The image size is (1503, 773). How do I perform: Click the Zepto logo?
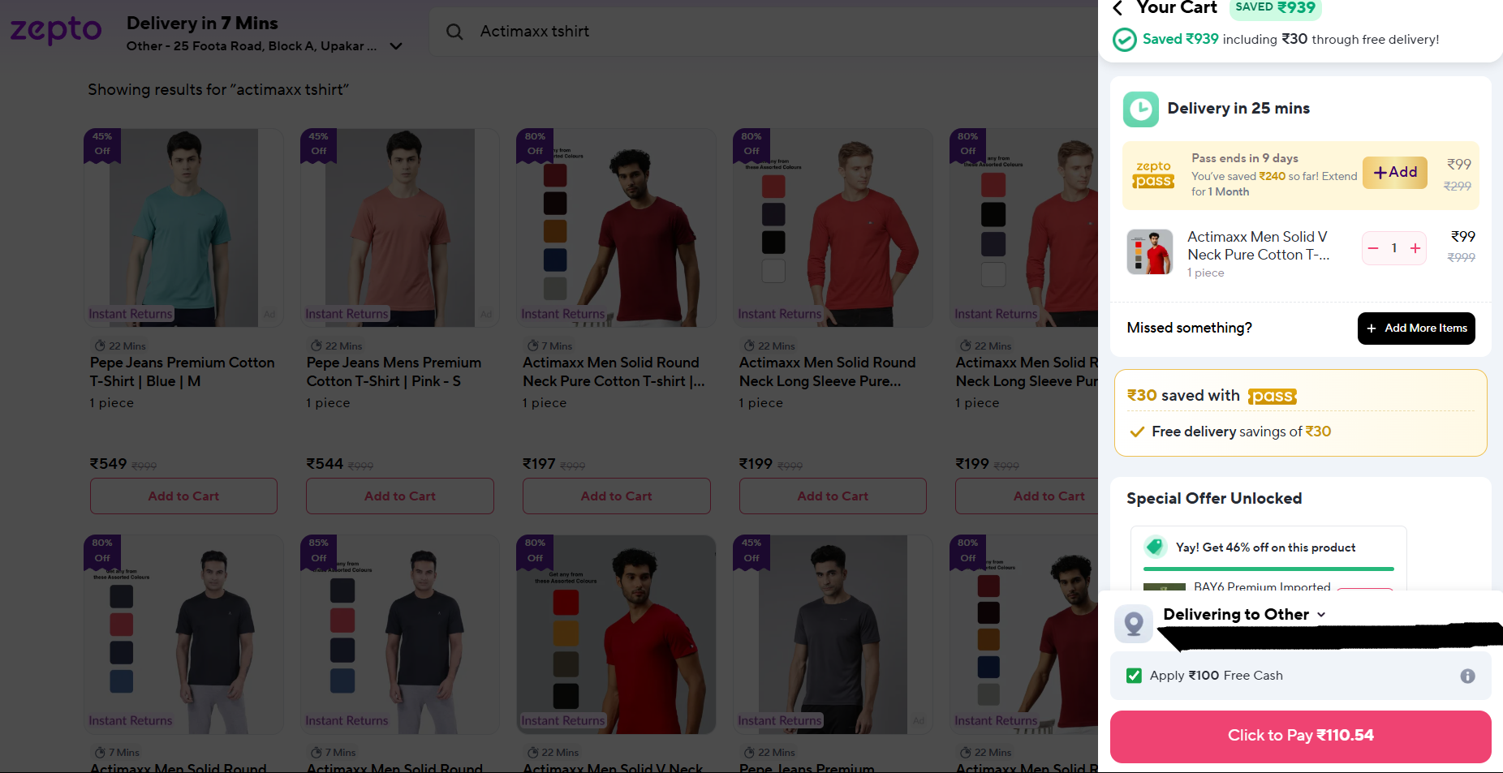[56, 31]
